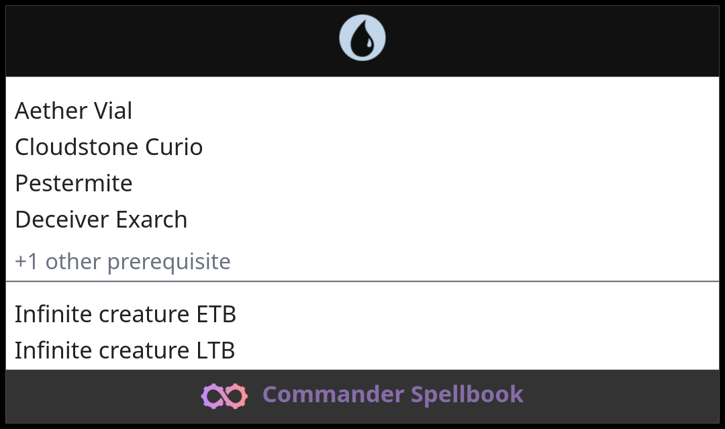725x429 pixels.
Task: Choose the Deceiver Exarch card entry
Action: pyautogui.click(x=101, y=220)
